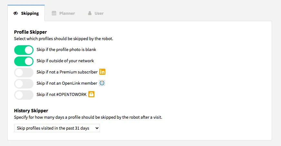This screenshot has width=281, height=146.
Task: Click the calendar icon on Planner tab
Action: tap(54, 13)
